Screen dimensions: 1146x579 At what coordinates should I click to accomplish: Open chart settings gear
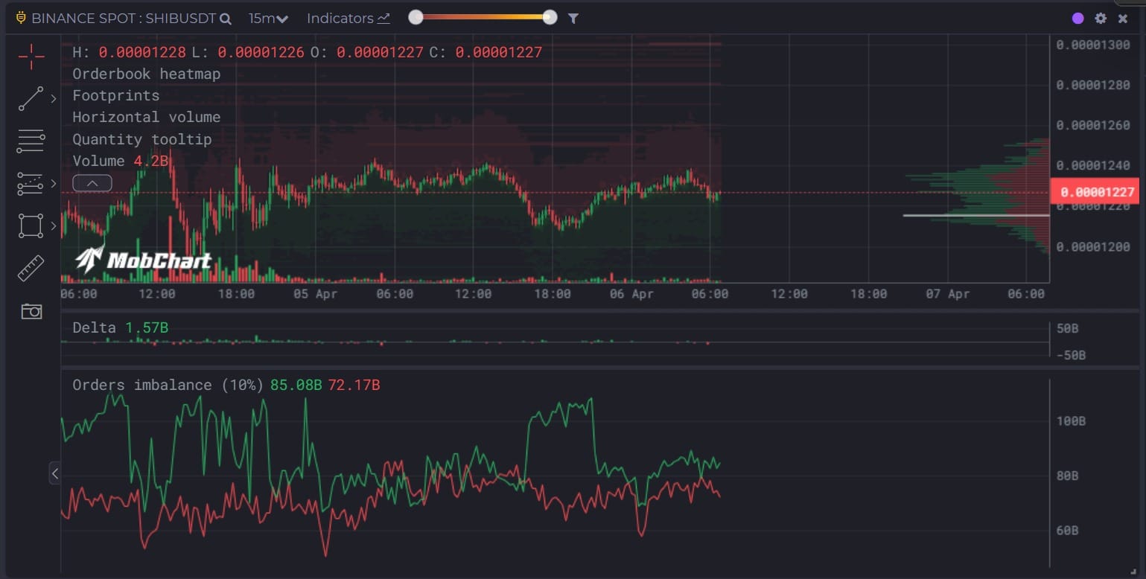[1101, 19]
